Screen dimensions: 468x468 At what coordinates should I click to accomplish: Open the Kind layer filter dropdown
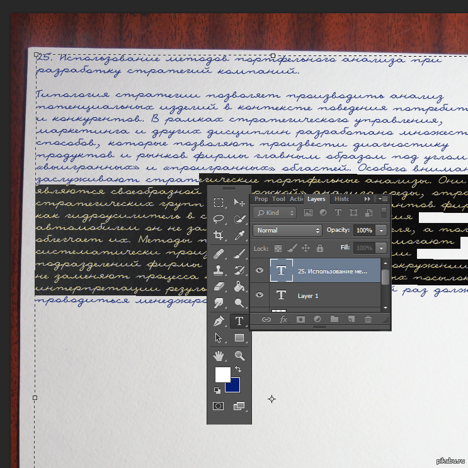[x=276, y=213]
